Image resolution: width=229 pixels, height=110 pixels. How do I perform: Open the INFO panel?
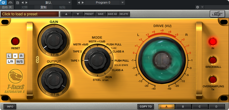pyautogui.click(x=10, y=106)
